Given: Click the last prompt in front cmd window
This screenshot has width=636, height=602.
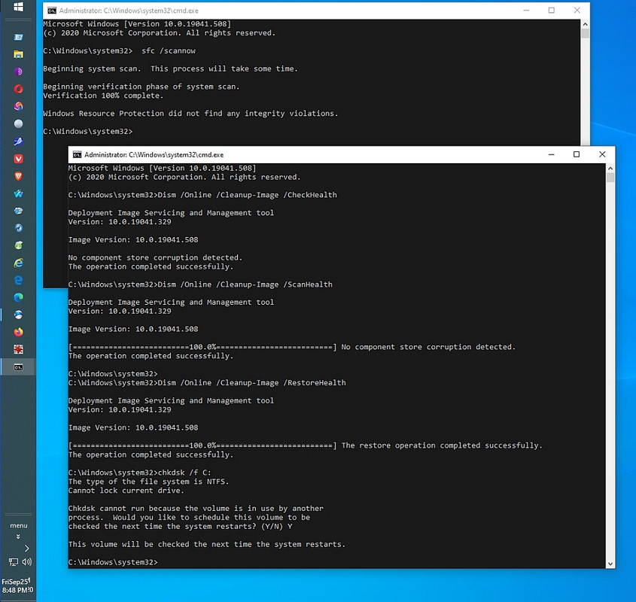Looking at the screenshot, I should [113, 562].
